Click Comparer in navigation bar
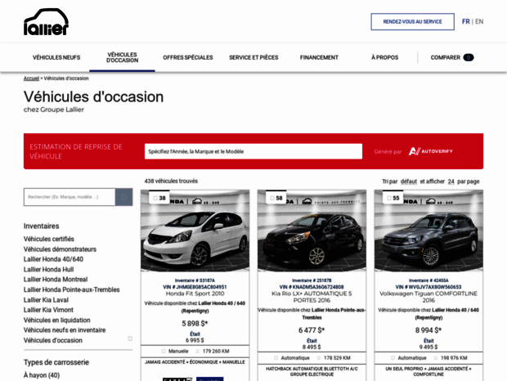Image resolution: width=507 pixels, height=381 pixels. coord(445,57)
